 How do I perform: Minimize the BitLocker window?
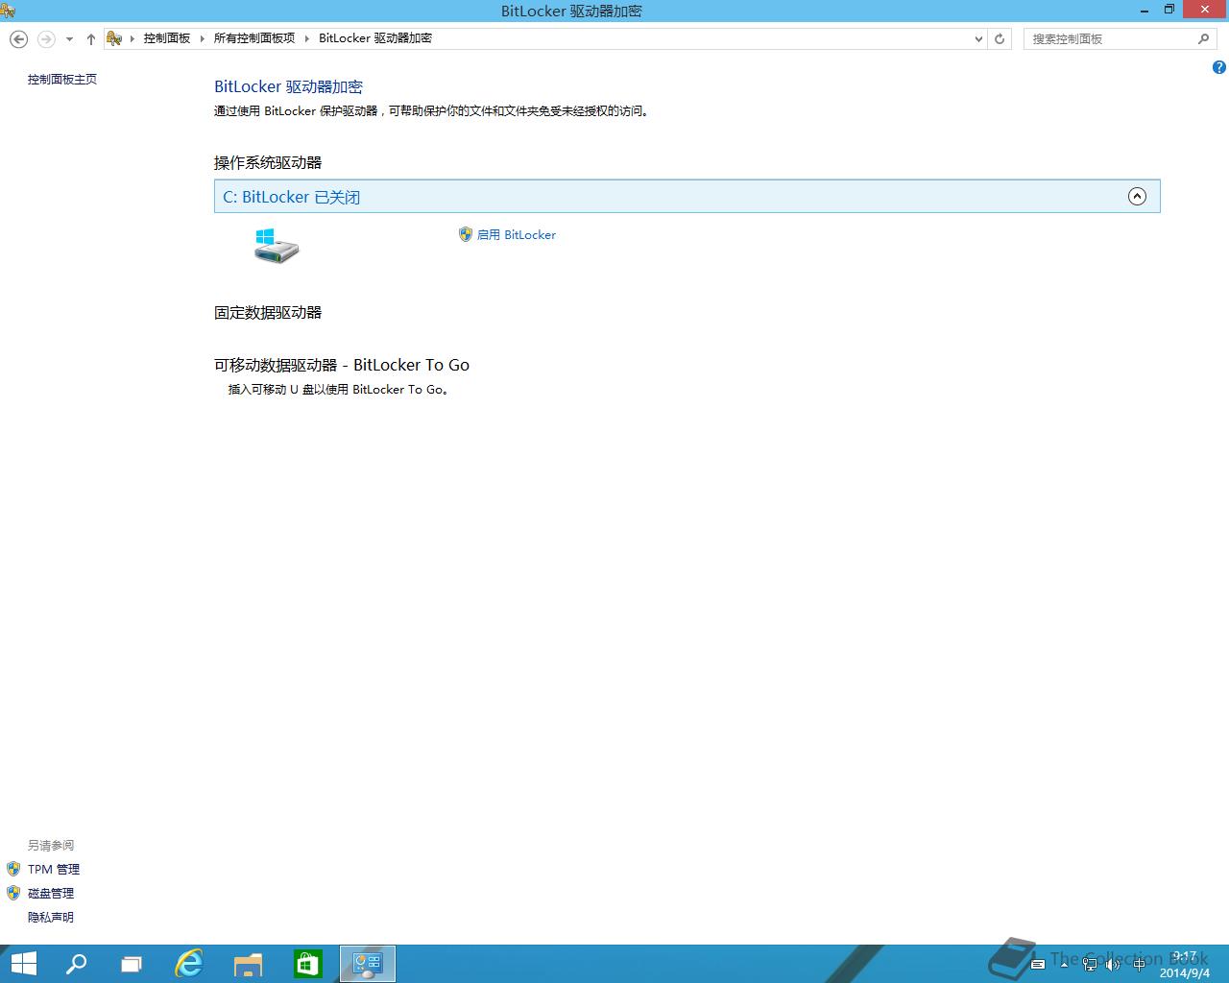point(1144,11)
